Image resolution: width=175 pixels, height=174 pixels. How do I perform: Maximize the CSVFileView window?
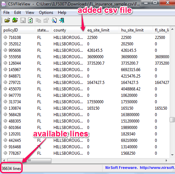155,2
